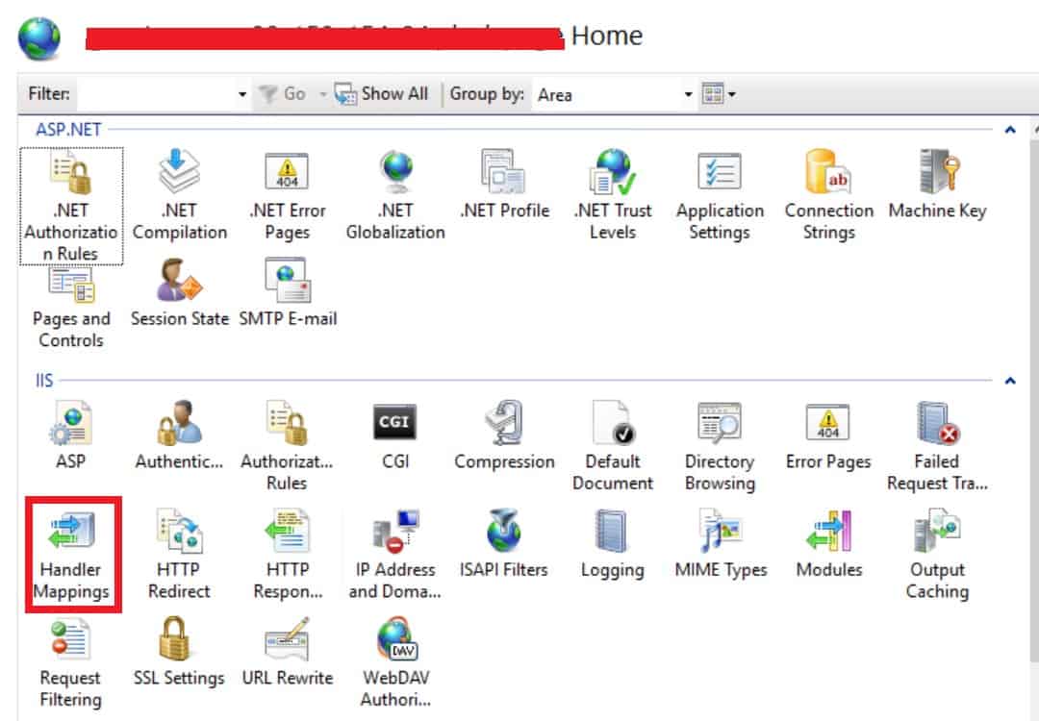Screen dimensions: 1039x721
Task: Open the Filter dropdown arrow
Action: click(x=242, y=94)
